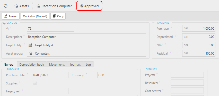The image size is (219, 96).
Task: Click the Resource default field
Action: click(187, 83)
